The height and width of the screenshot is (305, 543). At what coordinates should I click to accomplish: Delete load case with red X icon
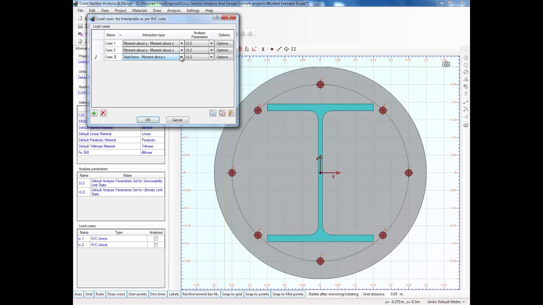[x=103, y=113]
